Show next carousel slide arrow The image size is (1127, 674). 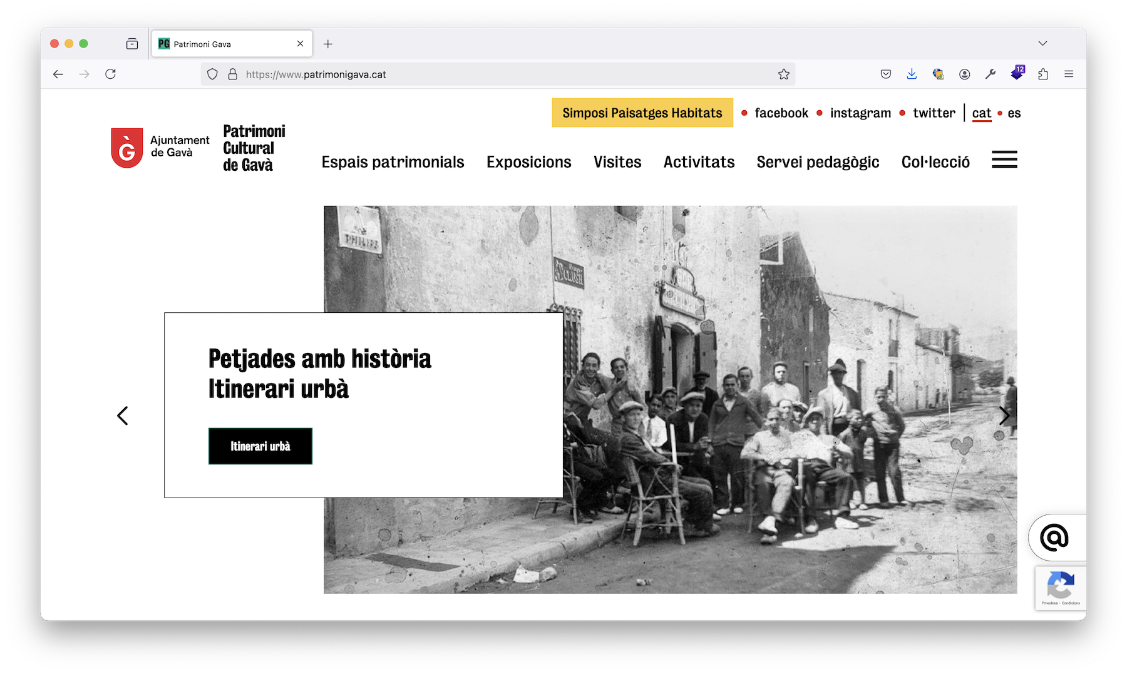1004,416
